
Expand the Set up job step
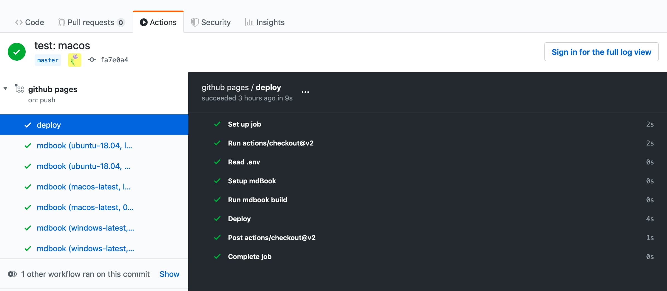pyautogui.click(x=244, y=124)
